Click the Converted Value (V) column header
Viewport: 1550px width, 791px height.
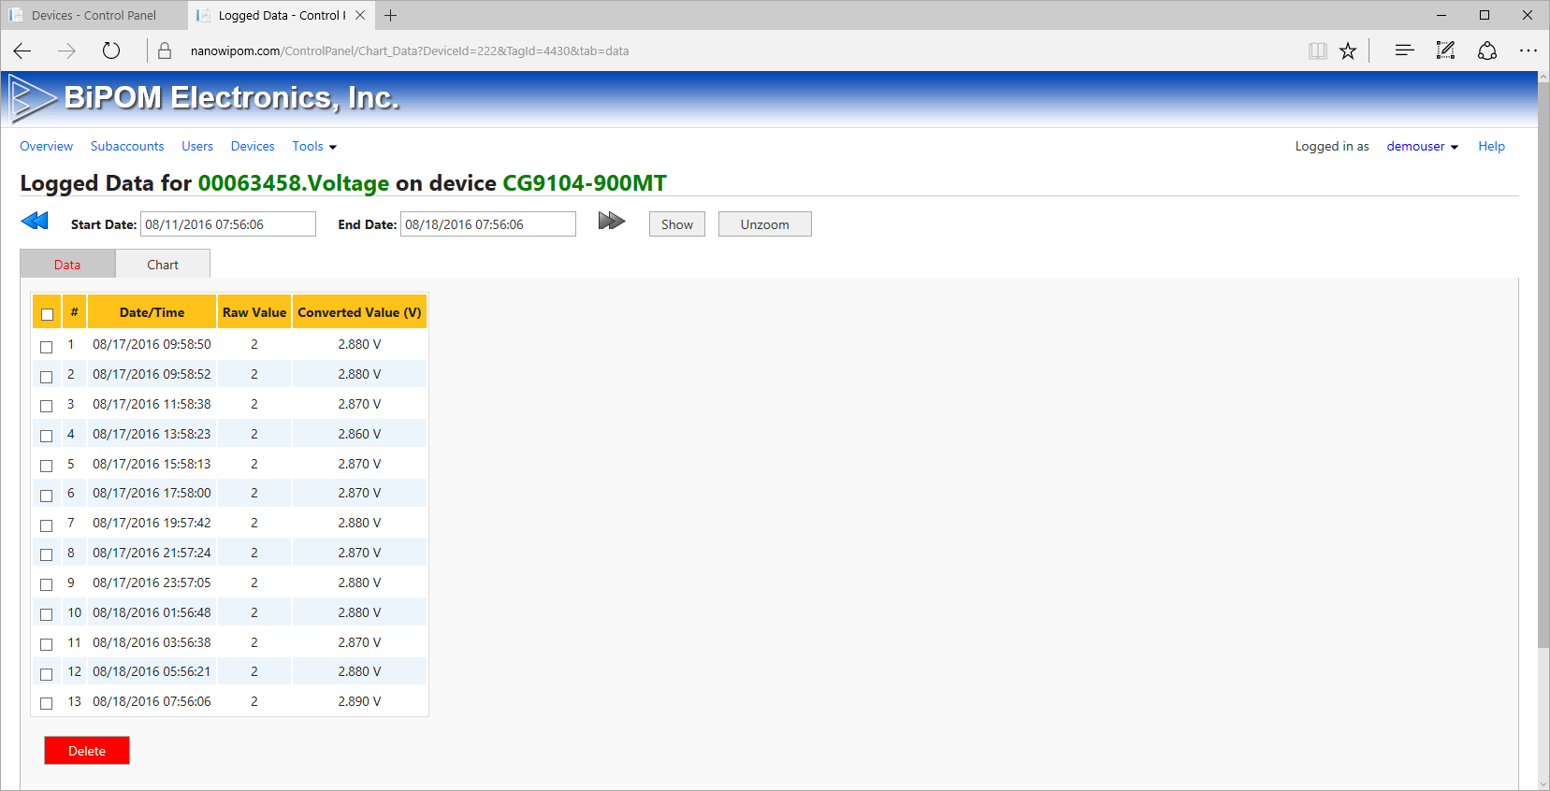(359, 312)
